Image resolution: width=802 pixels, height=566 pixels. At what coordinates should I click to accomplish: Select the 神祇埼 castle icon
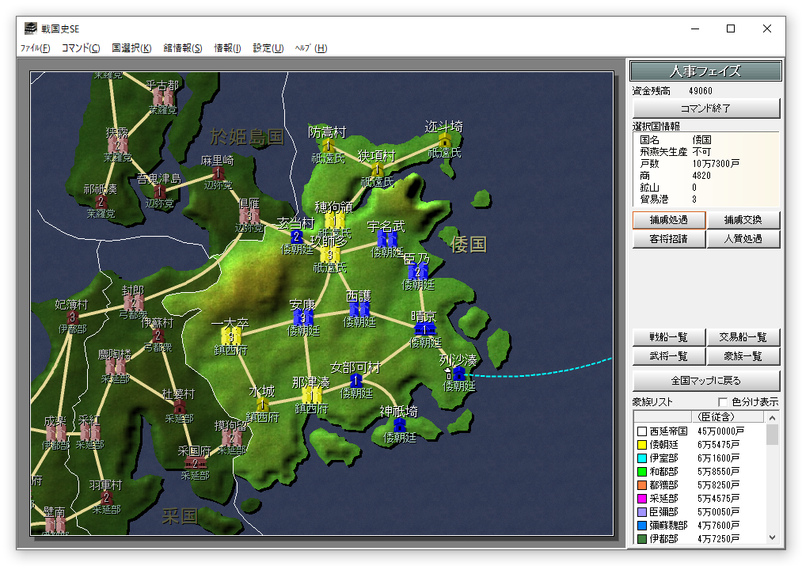(x=400, y=424)
